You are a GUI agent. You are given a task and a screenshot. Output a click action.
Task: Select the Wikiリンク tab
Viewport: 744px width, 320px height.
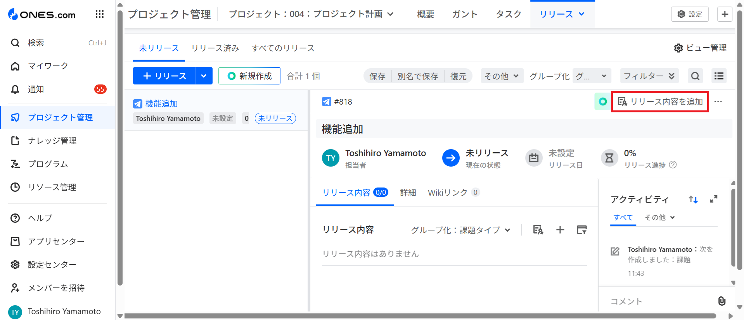point(453,193)
